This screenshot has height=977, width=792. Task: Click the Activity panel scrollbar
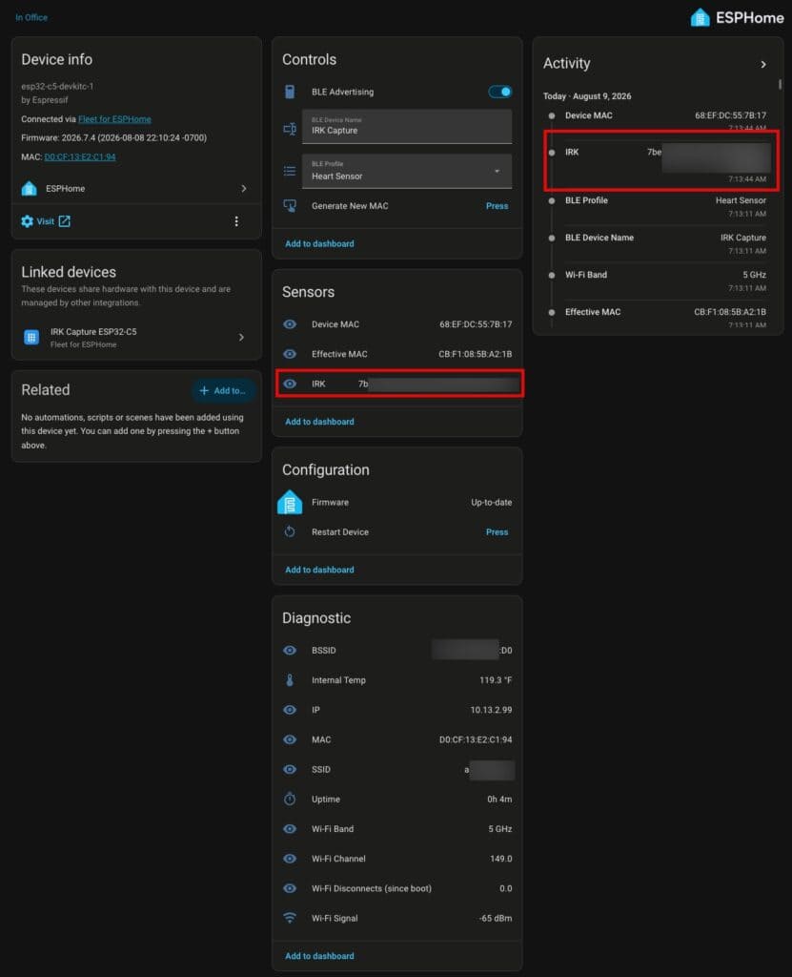[x=780, y=84]
